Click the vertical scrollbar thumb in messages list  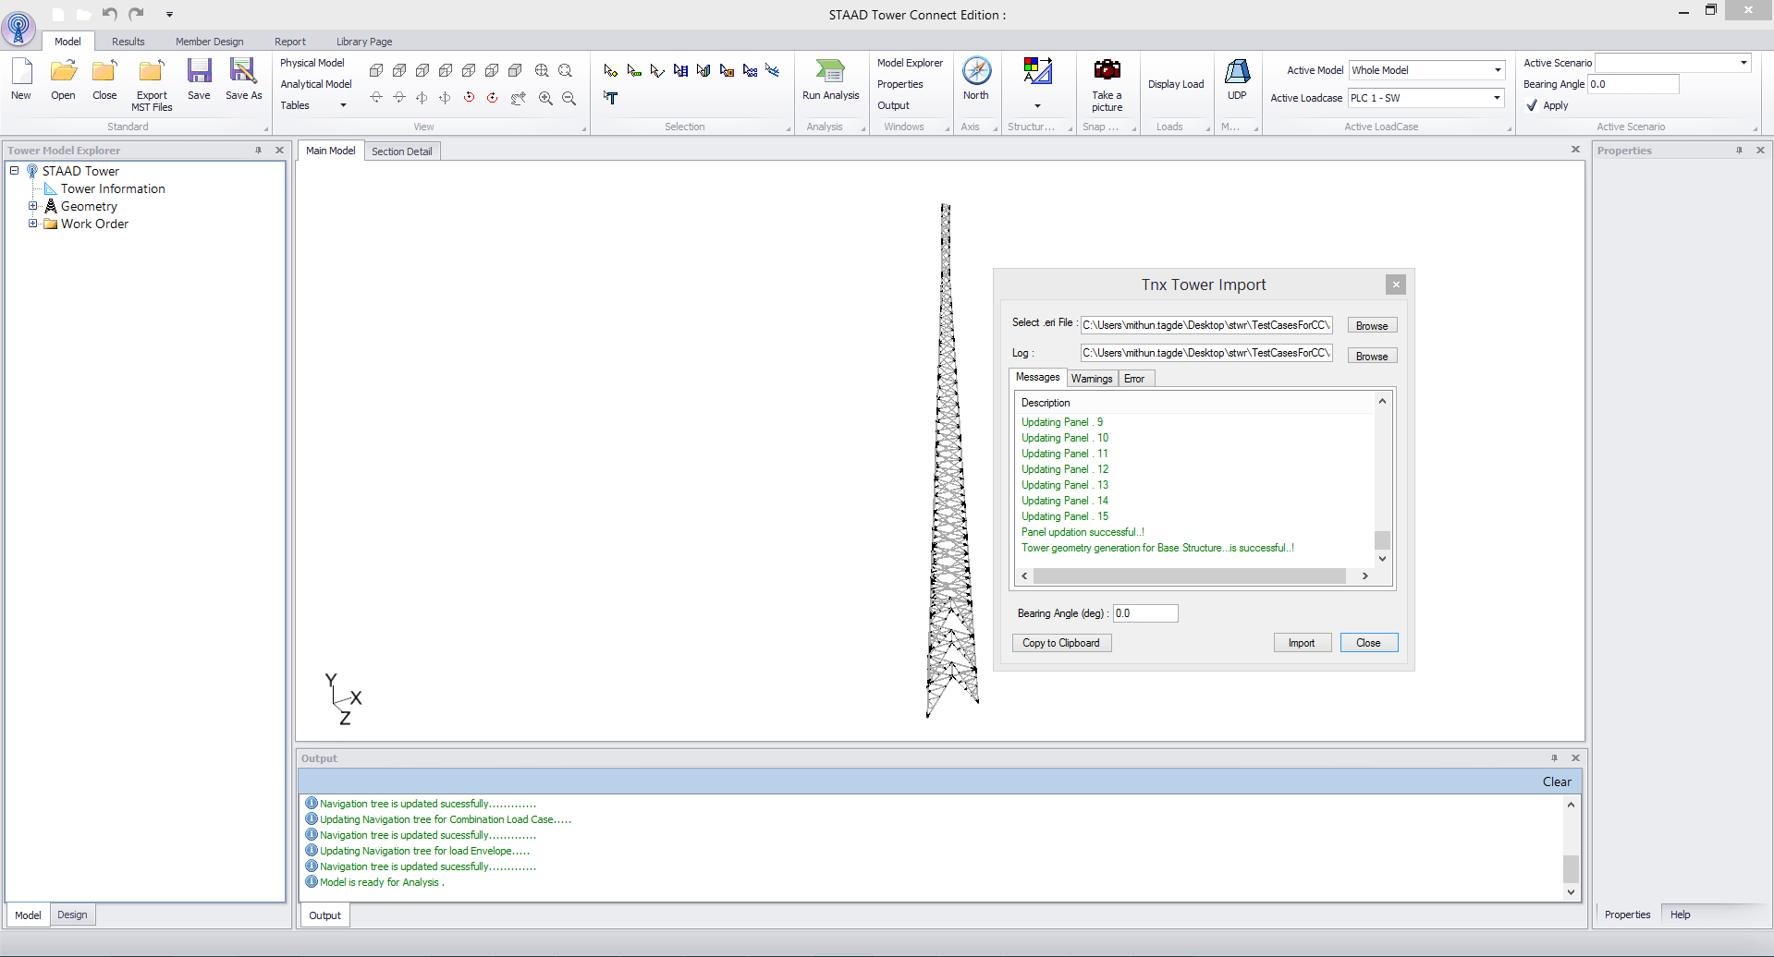pyautogui.click(x=1382, y=540)
